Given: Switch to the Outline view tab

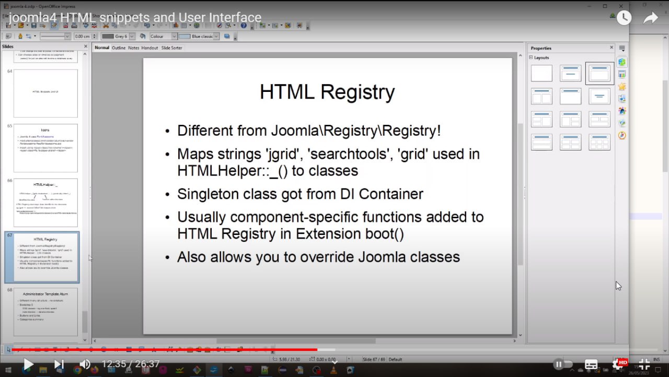Looking at the screenshot, I should click(119, 48).
